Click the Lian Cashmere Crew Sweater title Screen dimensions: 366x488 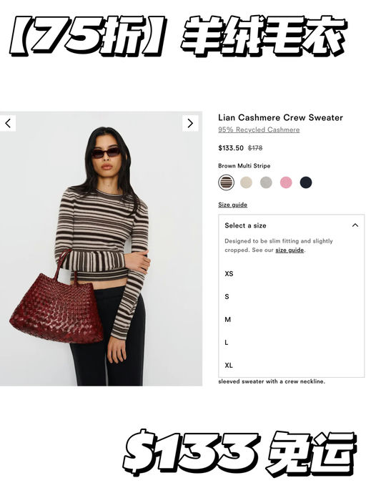coord(280,117)
